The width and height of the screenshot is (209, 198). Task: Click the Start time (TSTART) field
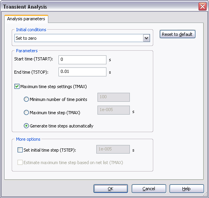[x=82, y=60]
